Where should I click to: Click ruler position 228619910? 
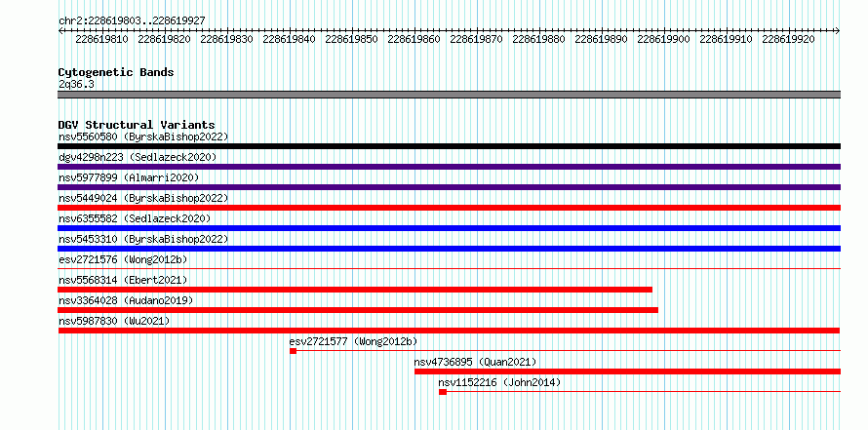coord(726,39)
